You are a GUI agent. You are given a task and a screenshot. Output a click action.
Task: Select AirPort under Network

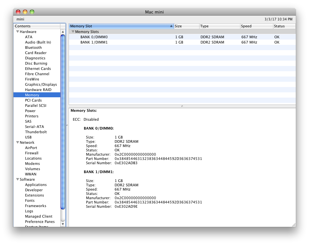[31, 148]
